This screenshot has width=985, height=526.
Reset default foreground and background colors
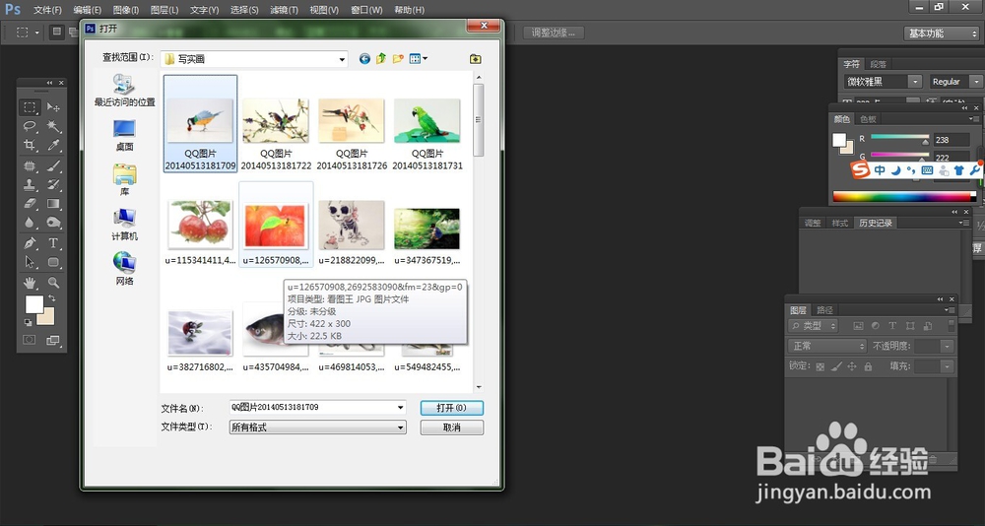(x=29, y=323)
